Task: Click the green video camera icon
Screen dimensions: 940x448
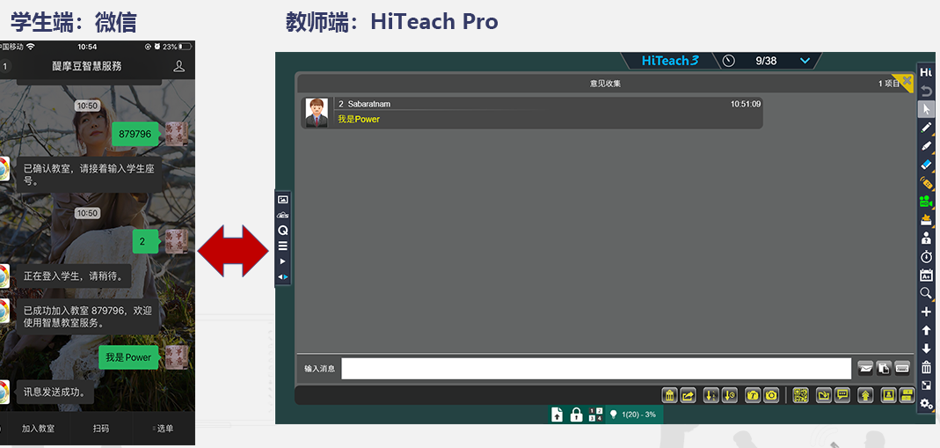Action: 926,202
